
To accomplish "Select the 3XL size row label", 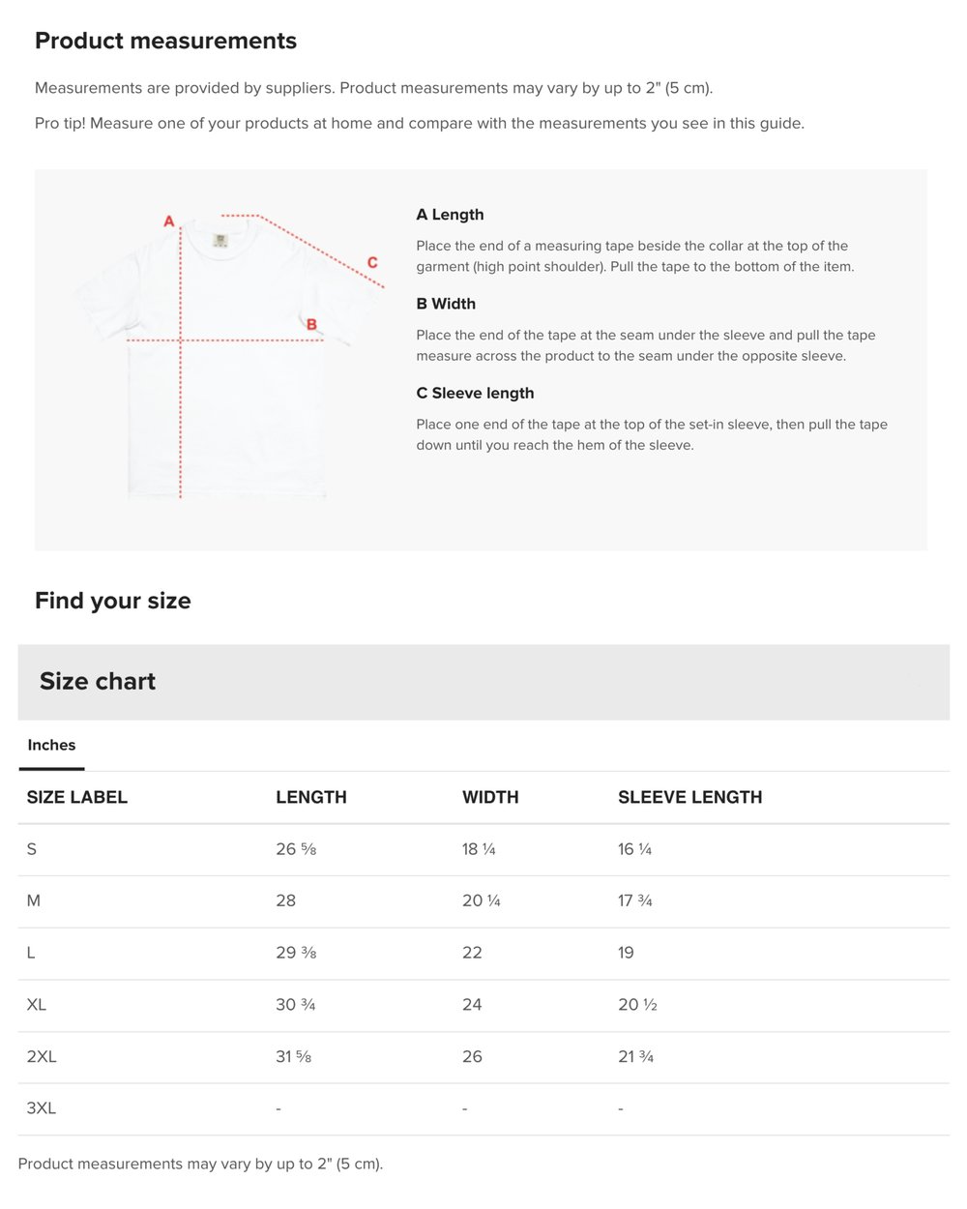I will click(42, 1108).
